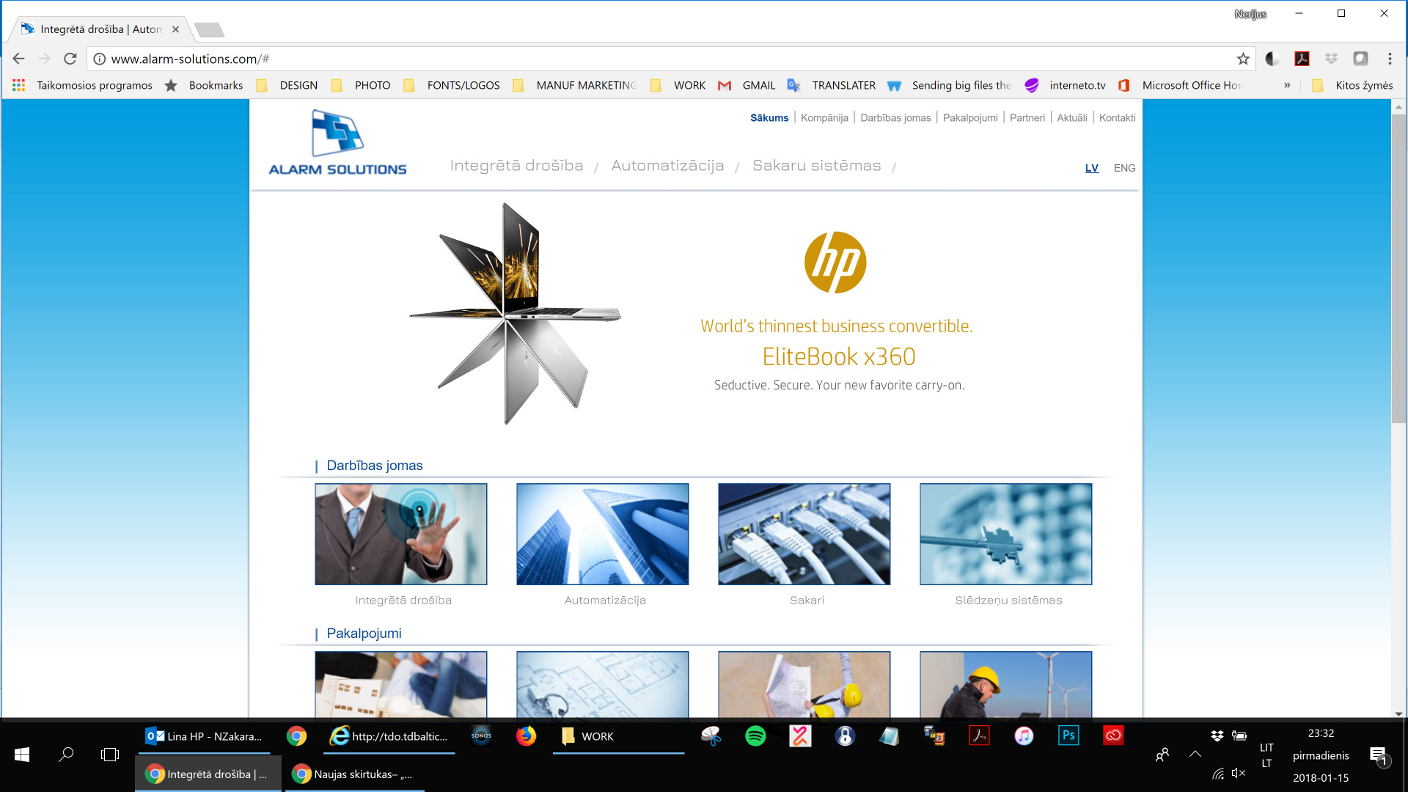Open the Adobe Acrobat extension icon
The image size is (1408, 792).
click(x=1302, y=59)
